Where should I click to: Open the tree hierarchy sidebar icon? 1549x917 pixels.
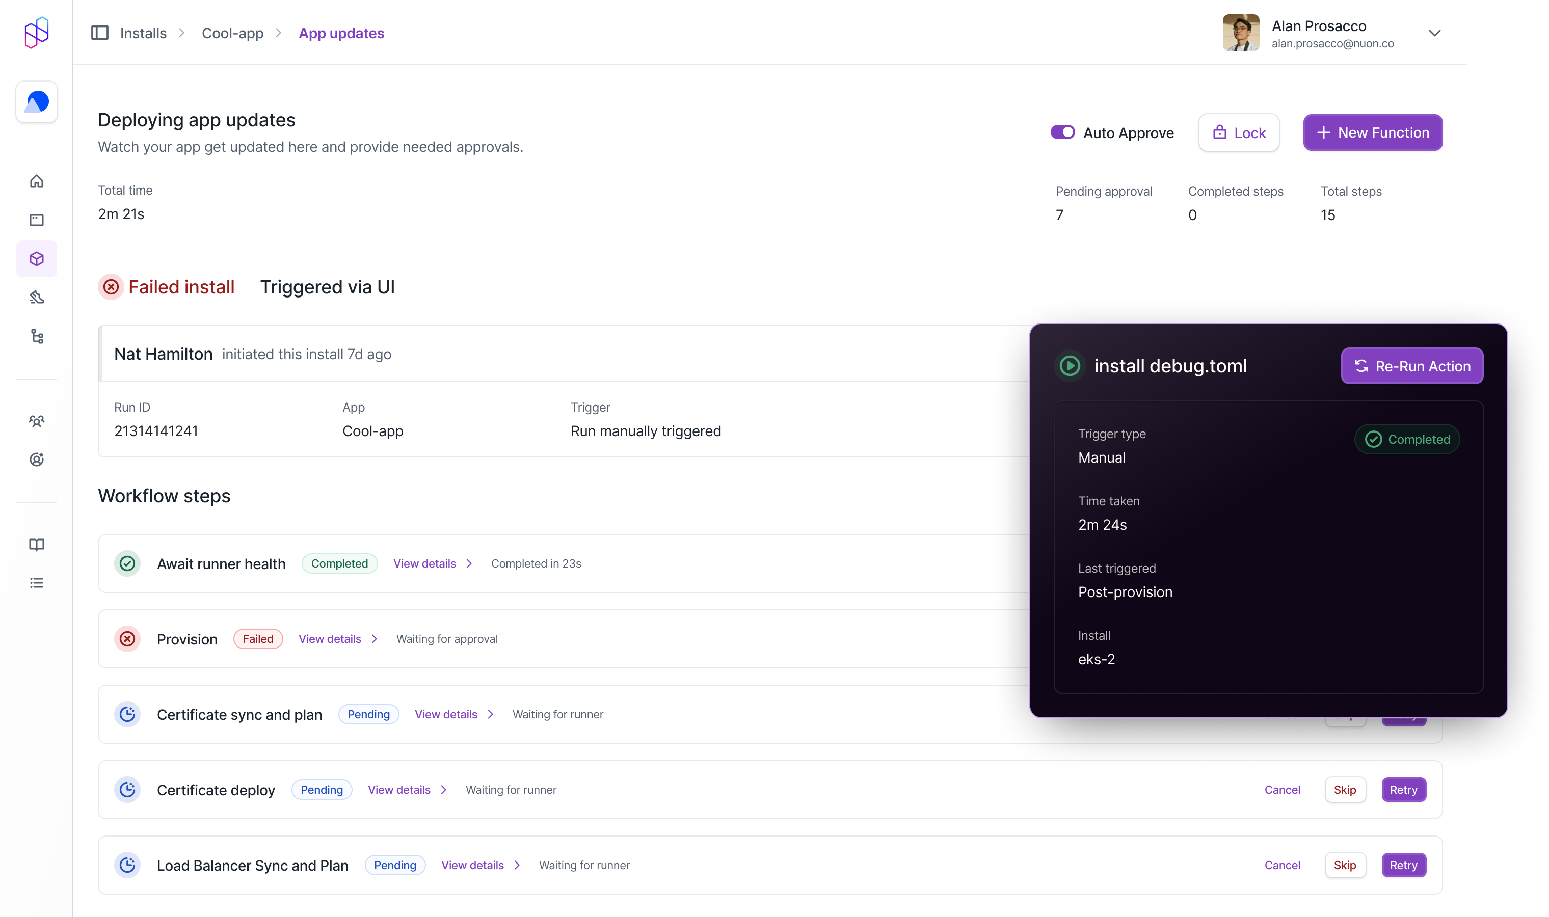pyautogui.click(x=37, y=336)
